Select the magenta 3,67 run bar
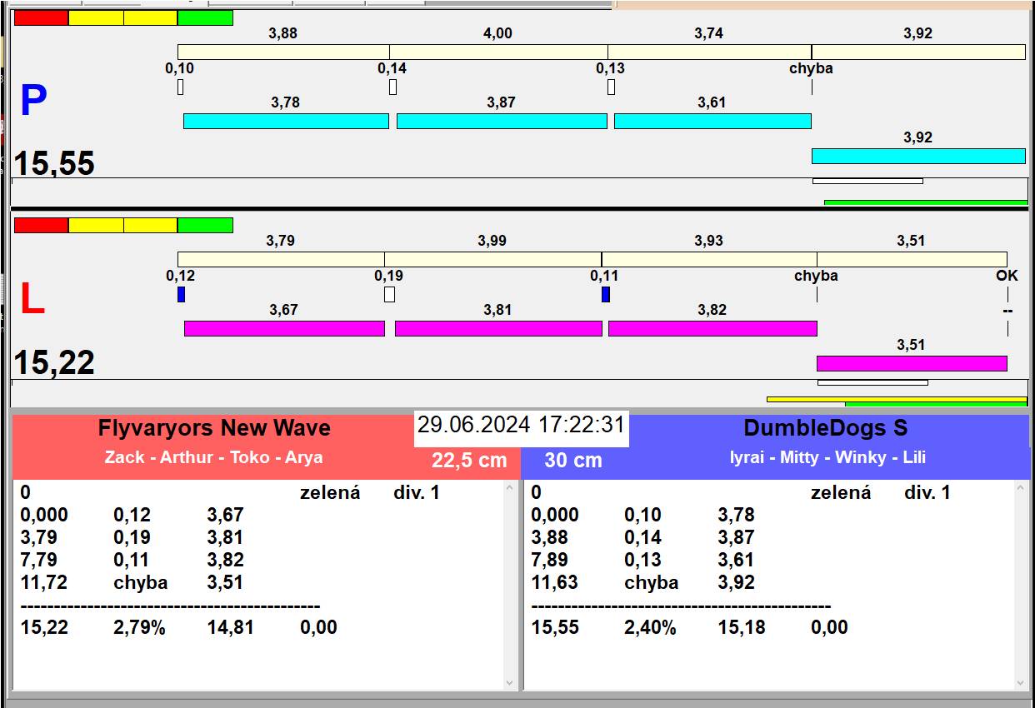Screen dimensions: 1035x708 point(284,328)
